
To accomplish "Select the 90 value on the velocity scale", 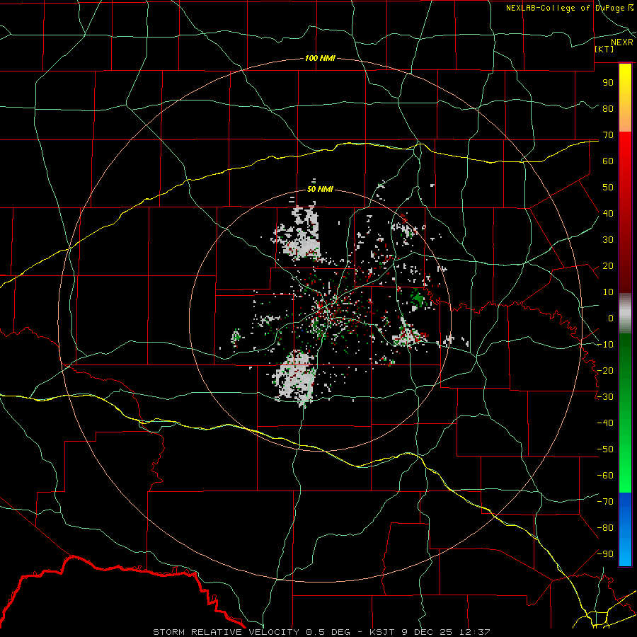I will pos(608,83).
